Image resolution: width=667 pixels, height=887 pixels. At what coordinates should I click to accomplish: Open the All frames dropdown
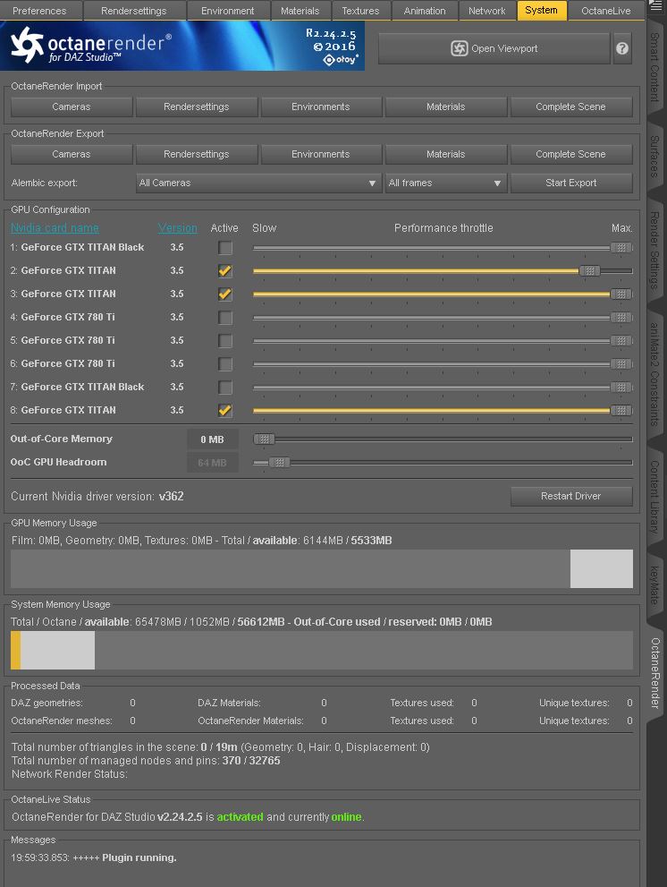[x=445, y=183]
